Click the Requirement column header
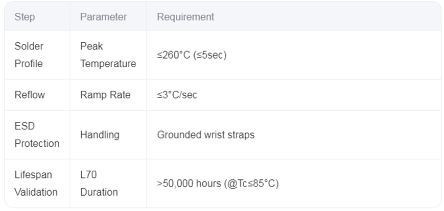 (x=185, y=17)
